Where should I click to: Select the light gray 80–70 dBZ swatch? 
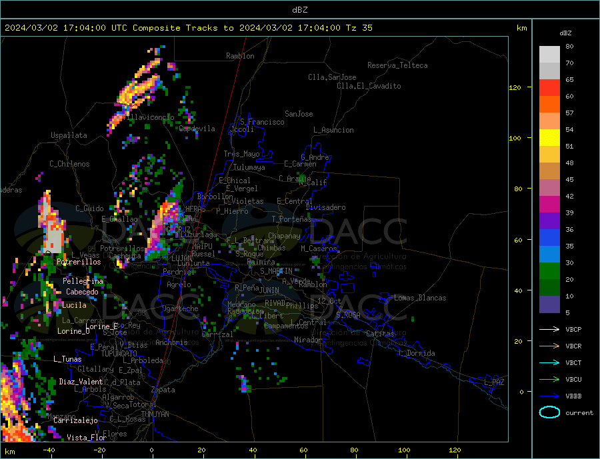click(549, 55)
